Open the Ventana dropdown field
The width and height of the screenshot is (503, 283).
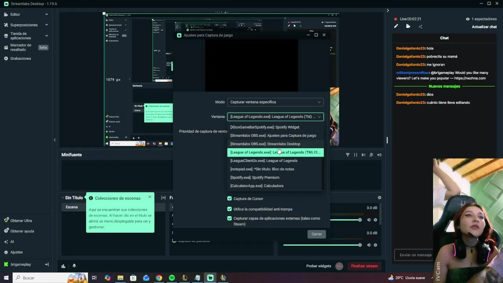tap(275, 117)
